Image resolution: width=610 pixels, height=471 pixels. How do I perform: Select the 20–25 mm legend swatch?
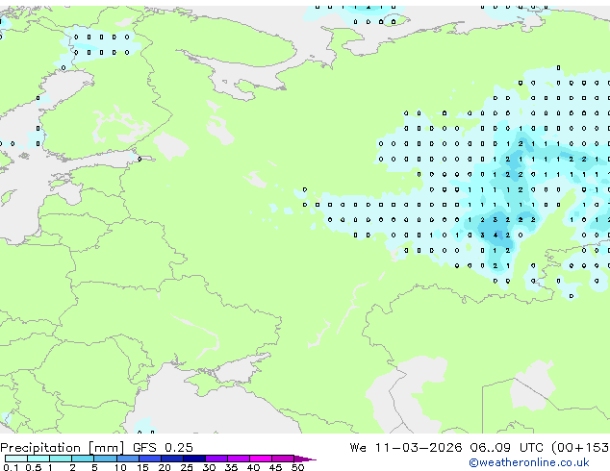pos(171,459)
